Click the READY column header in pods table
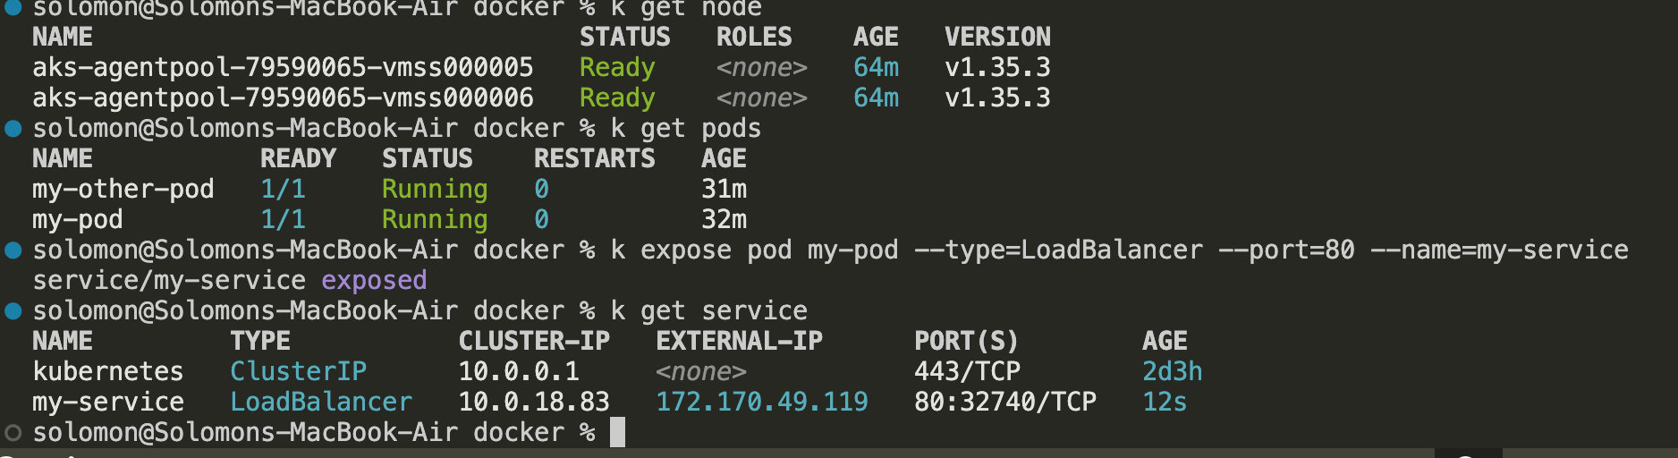 coord(299,158)
